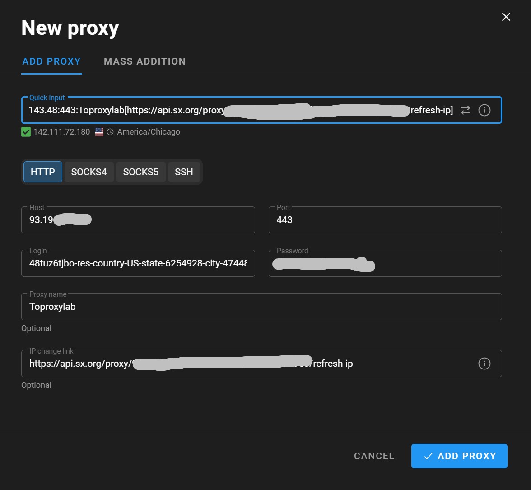Click the America/Chicago timezone text

pyautogui.click(x=149, y=132)
